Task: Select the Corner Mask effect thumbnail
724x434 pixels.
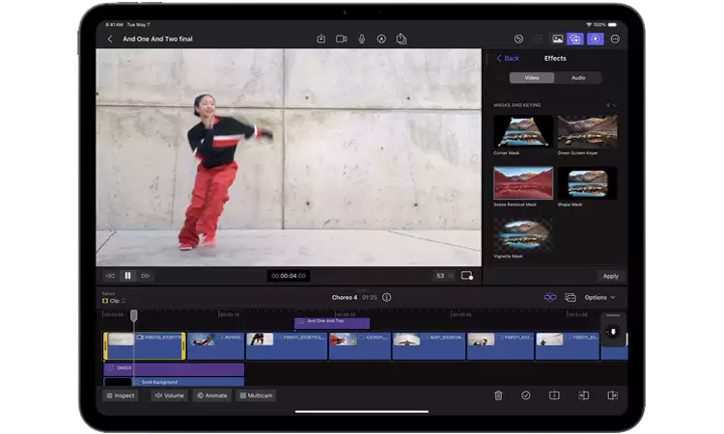Action: click(522, 131)
